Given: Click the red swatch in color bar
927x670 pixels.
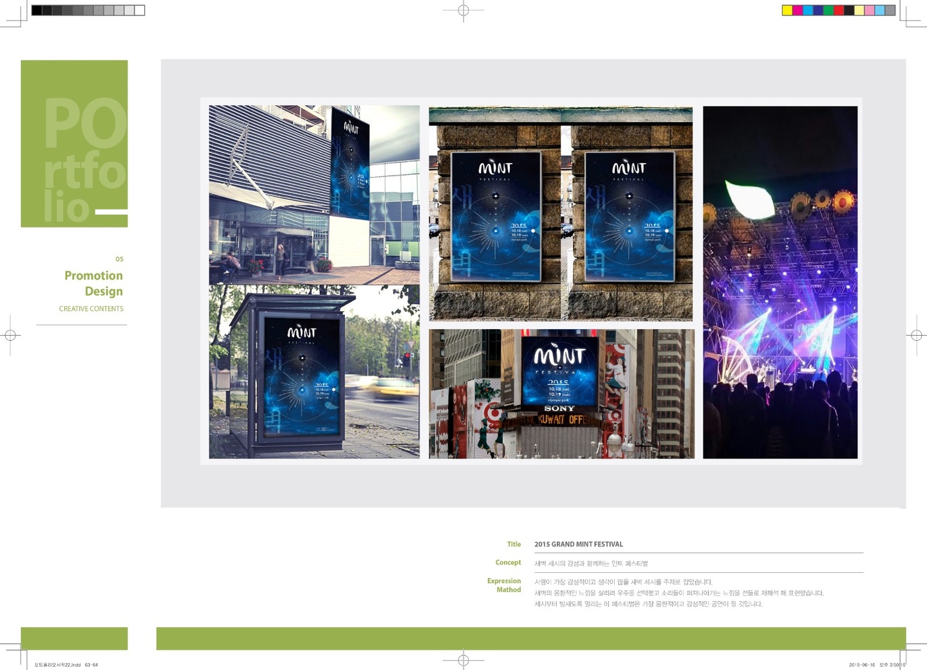Looking at the screenshot, I should point(838,10).
